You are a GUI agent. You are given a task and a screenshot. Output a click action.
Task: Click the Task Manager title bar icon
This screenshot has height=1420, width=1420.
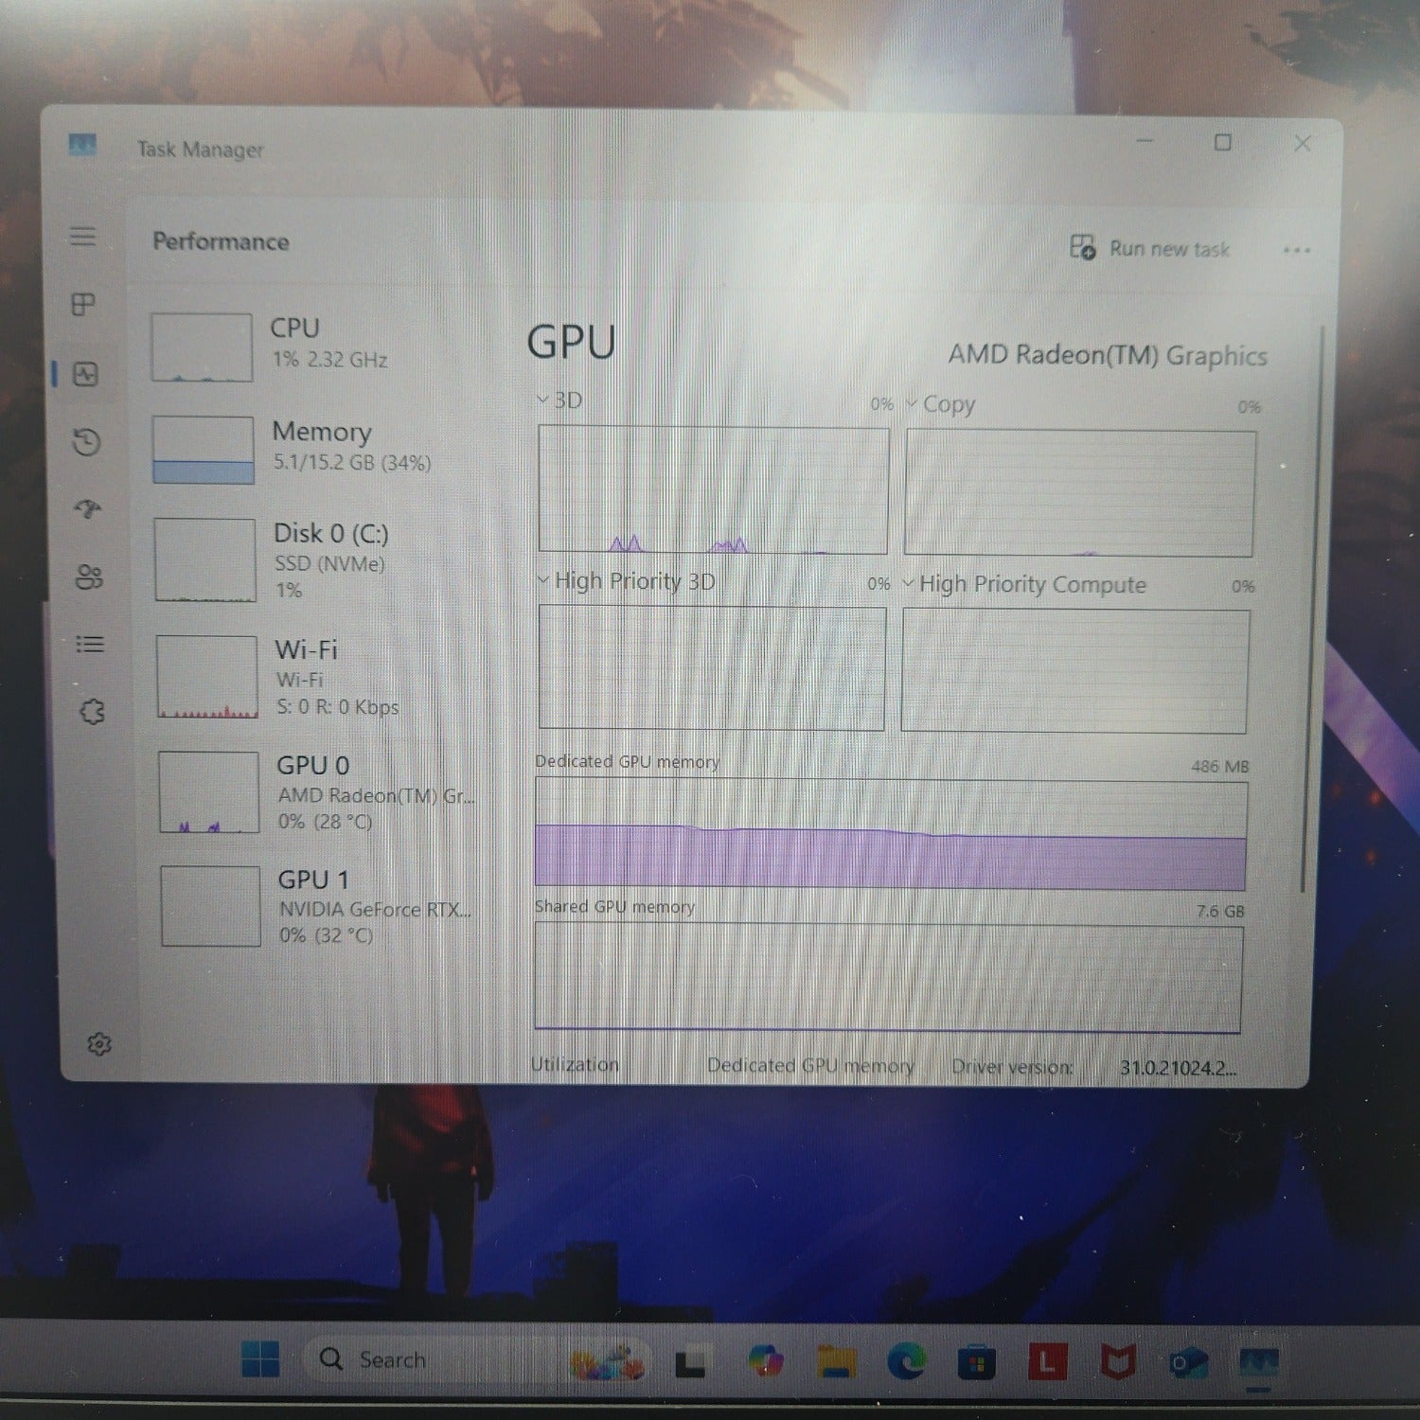[82, 145]
